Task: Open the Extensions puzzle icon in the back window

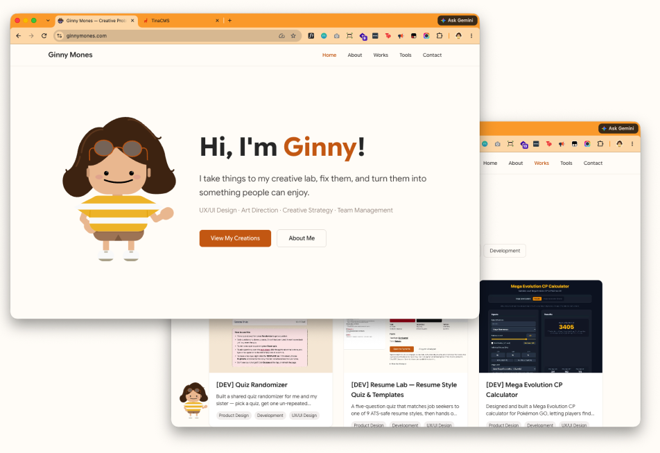Action: coord(600,144)
